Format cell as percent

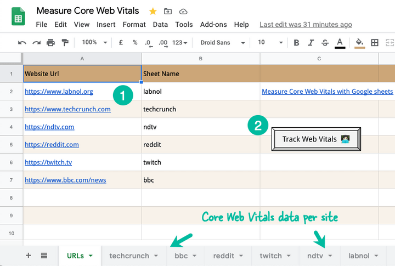135,43
